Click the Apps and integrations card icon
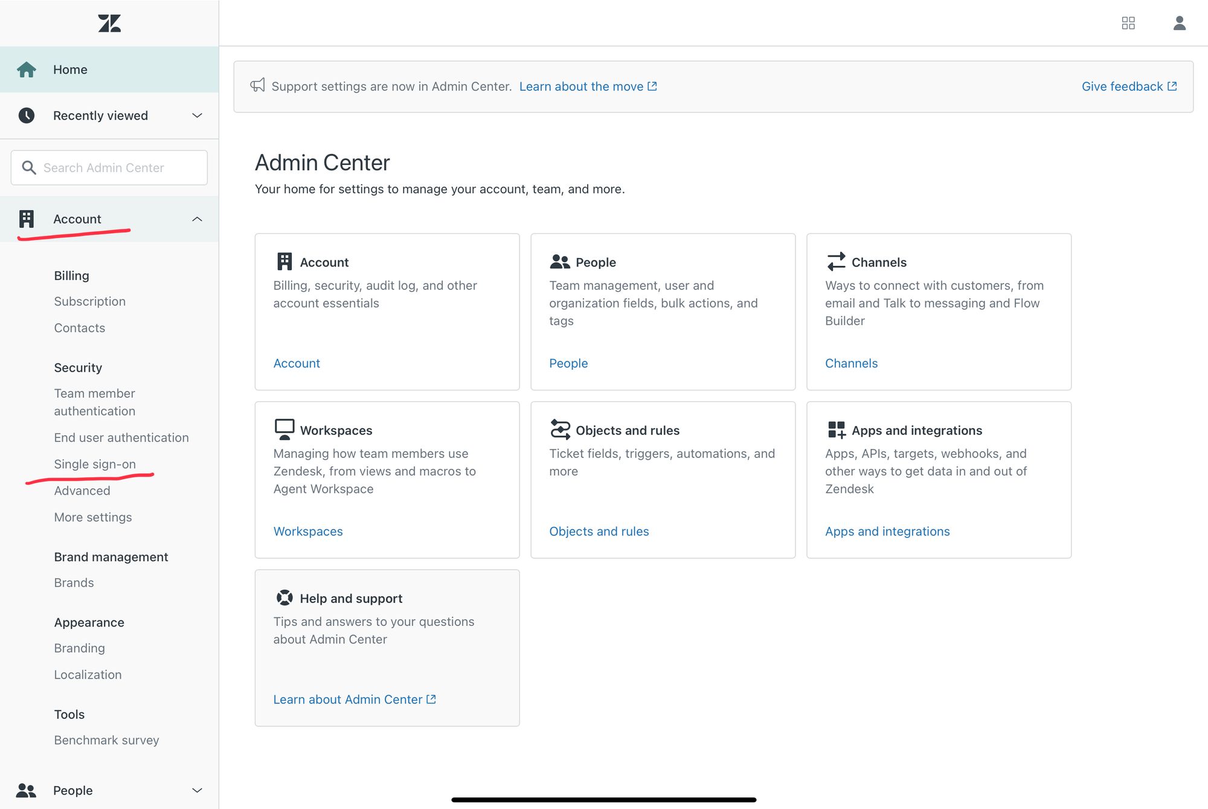 [x=836, y=430]
